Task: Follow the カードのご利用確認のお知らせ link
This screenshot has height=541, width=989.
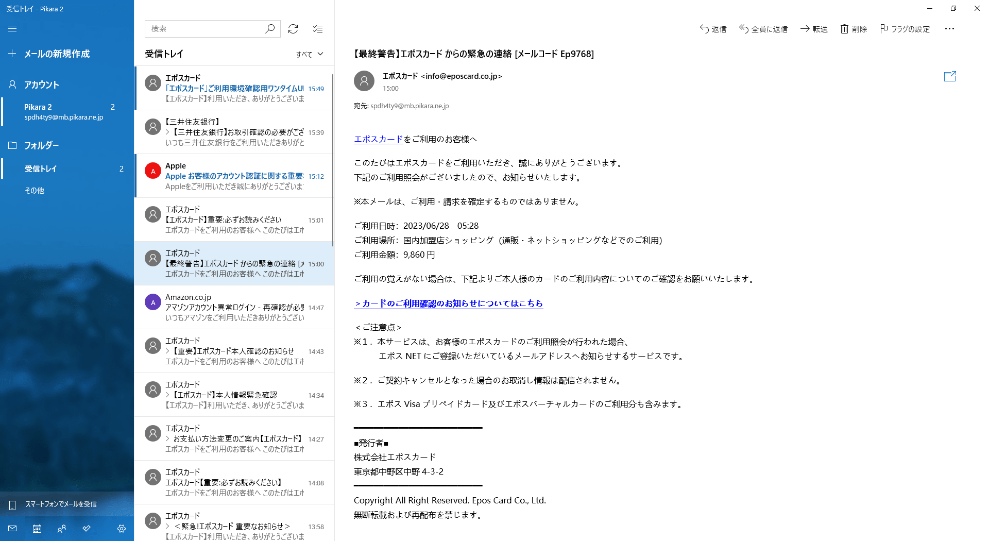Action: (x=448, y=303)
